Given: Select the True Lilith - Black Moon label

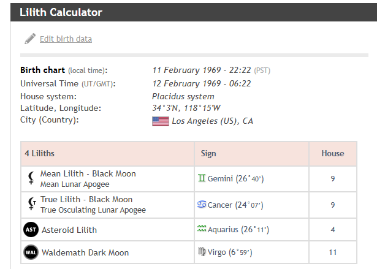Looking at the screenshot, I should [86, 200].
